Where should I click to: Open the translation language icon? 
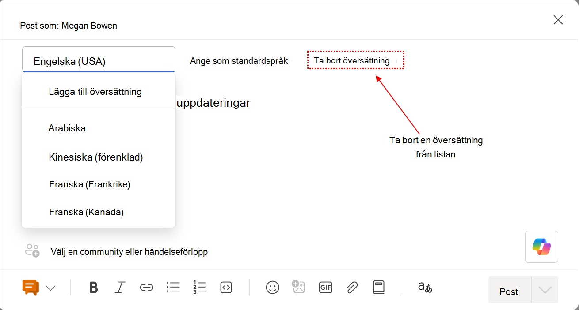pyautogui.click(x=425, y=288)
